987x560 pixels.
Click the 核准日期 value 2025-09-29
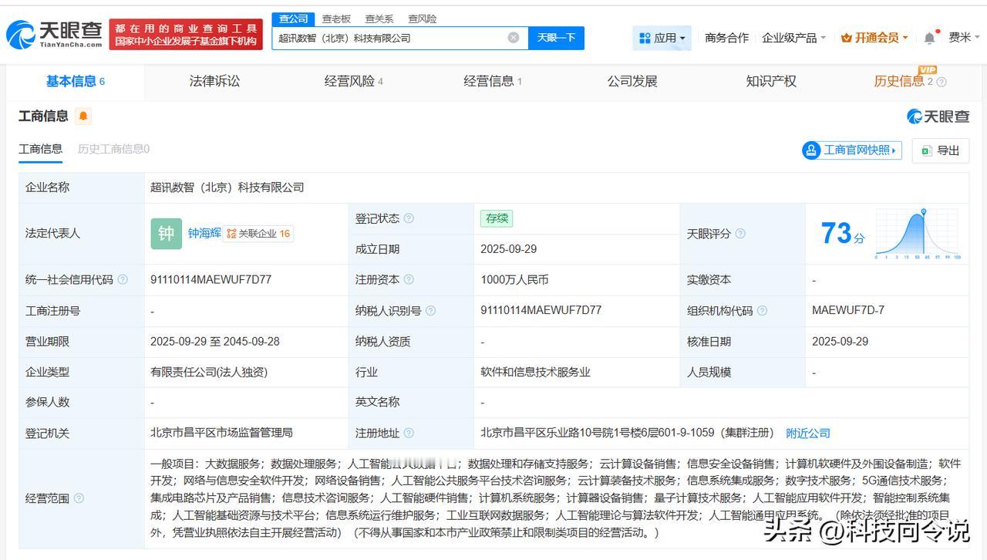click(x=840, y=341)
